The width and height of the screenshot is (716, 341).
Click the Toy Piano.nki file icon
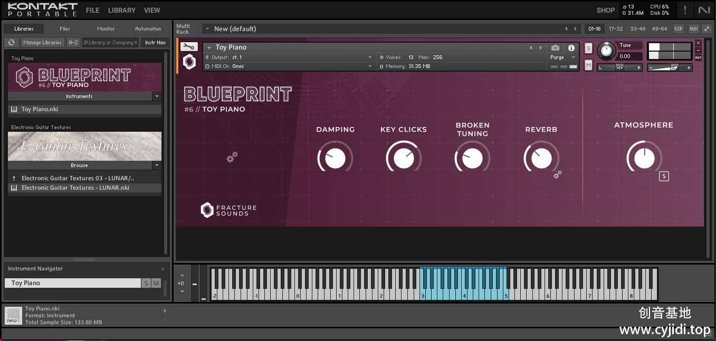coord(14,110)
